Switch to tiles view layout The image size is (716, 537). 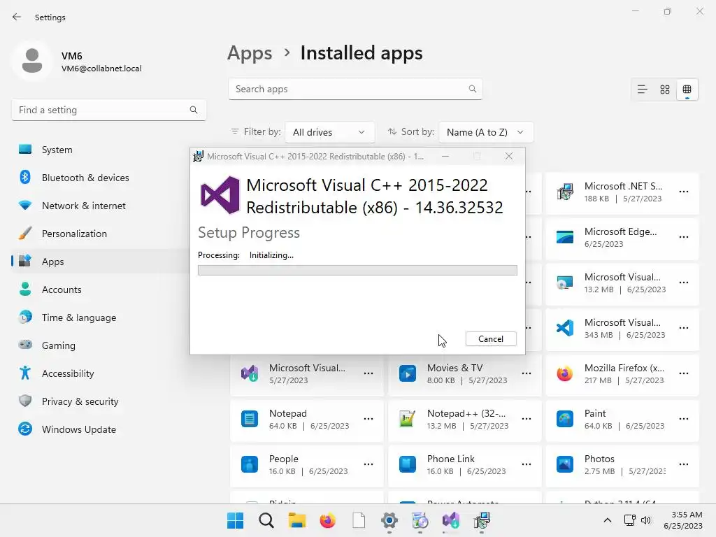pos(687,89)
